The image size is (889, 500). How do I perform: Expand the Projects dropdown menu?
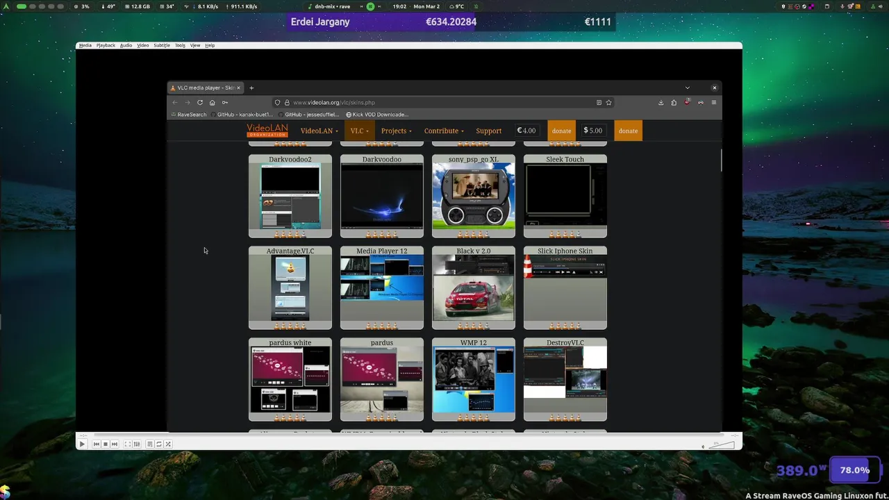[x=396, y=131]
